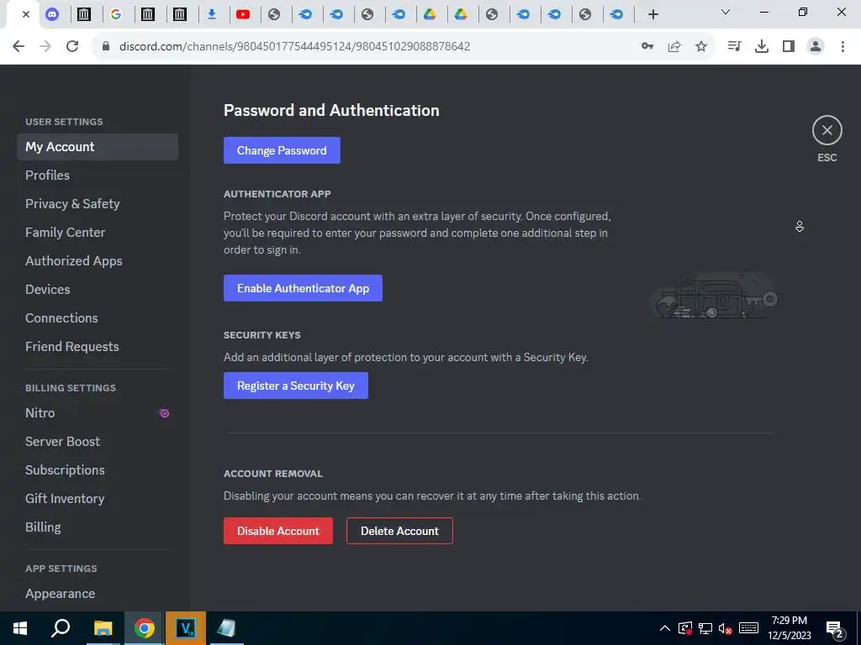The image size is (861, 645).
Task: Open Authorized Apps settings
Action: pyautogui.click(x=98, y=261)
